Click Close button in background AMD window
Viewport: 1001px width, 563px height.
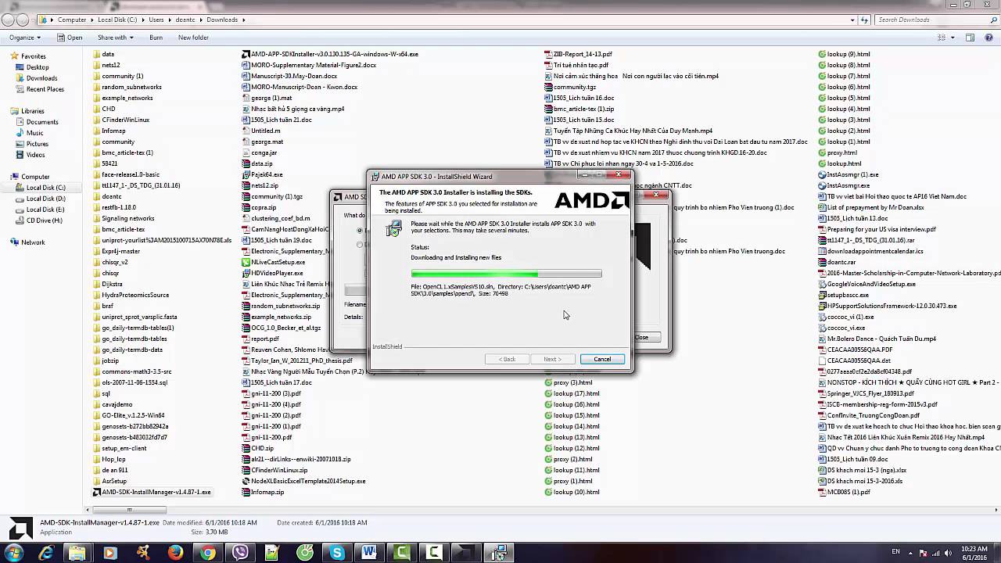point(646,337)
